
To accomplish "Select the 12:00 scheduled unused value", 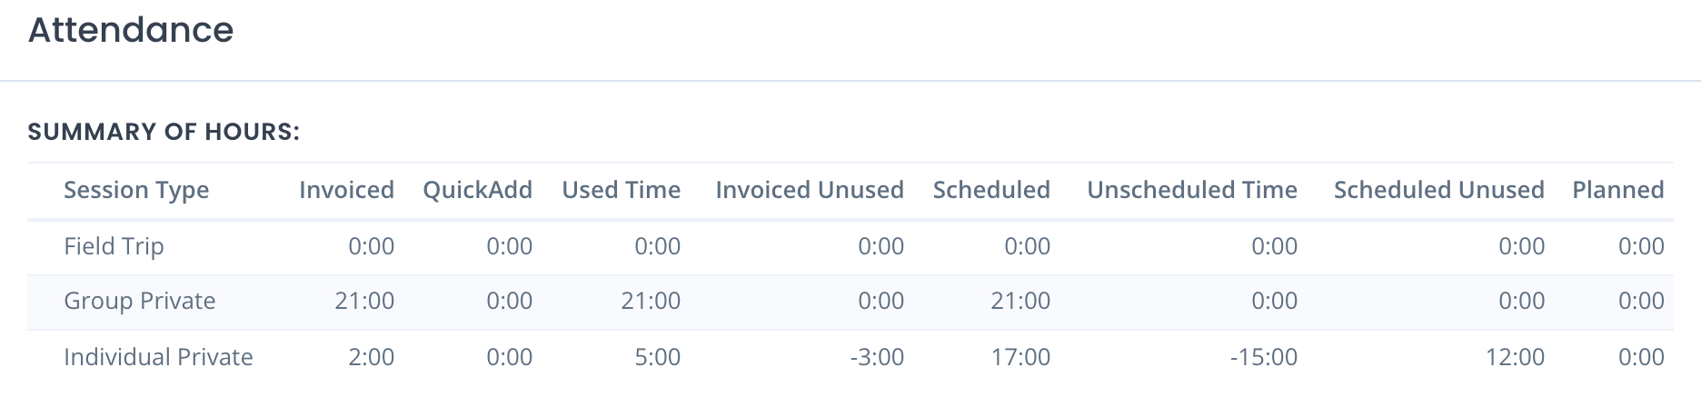I will pos(1515,357).
